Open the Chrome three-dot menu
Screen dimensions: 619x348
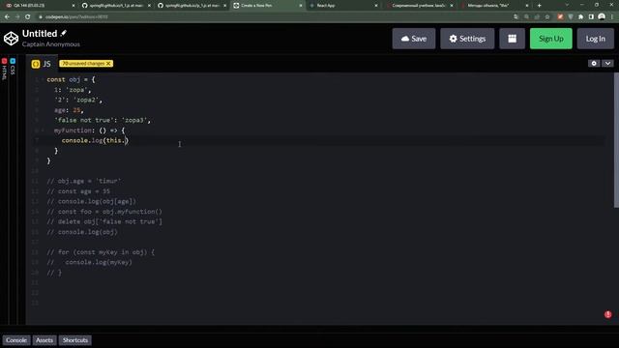pyautogui.click(x=612, y=17)
